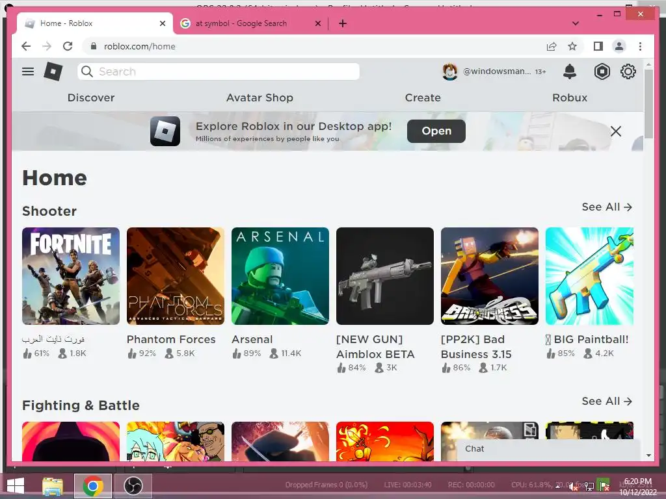Screen dimensions: 666x499
Task: Open the Robux hexagon icon
Action: click(x=602, y=71)
